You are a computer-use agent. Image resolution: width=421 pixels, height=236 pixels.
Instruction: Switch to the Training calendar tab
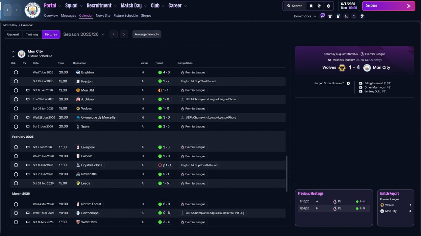32,34
